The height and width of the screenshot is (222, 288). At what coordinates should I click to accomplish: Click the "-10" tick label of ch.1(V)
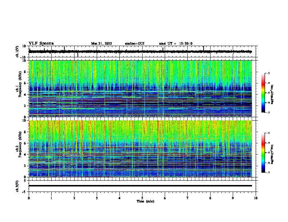coord(24,57)
